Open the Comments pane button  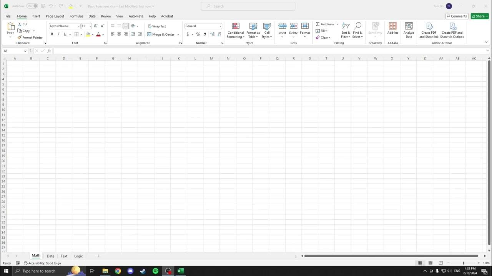tap(457, 16)
